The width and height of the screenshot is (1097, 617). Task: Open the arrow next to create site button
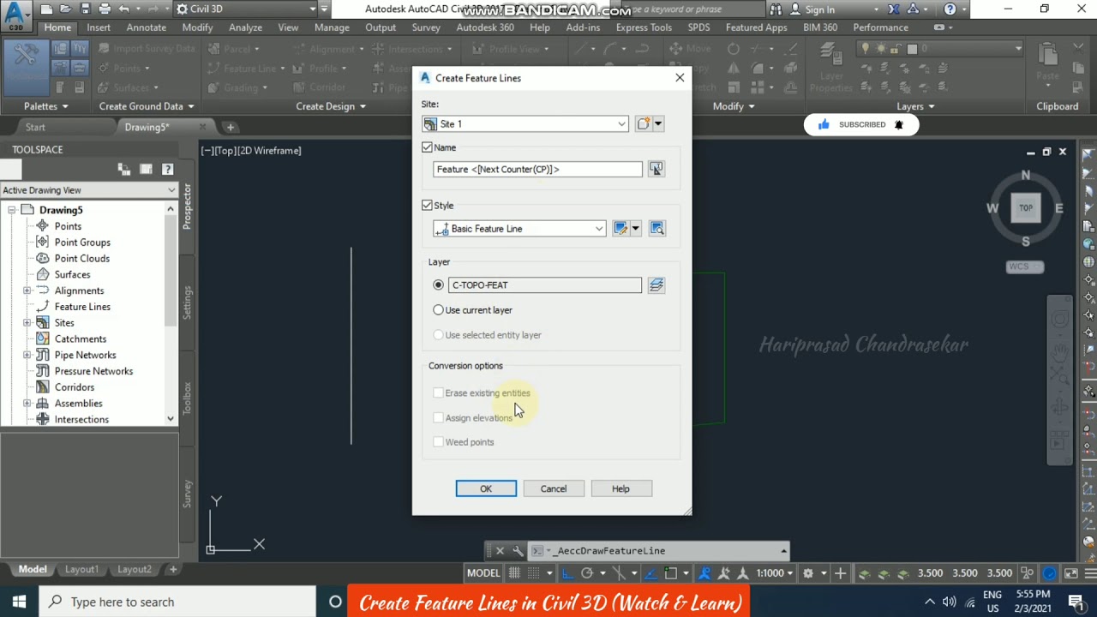658,124
